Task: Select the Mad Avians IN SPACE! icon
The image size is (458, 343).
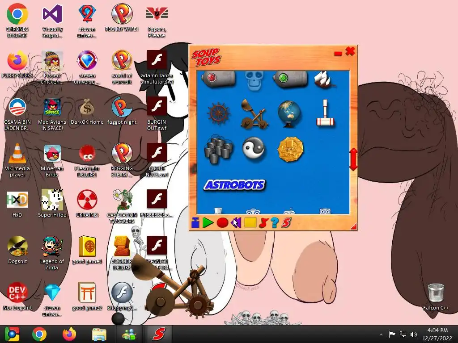Action: click(x=52, y=114)
